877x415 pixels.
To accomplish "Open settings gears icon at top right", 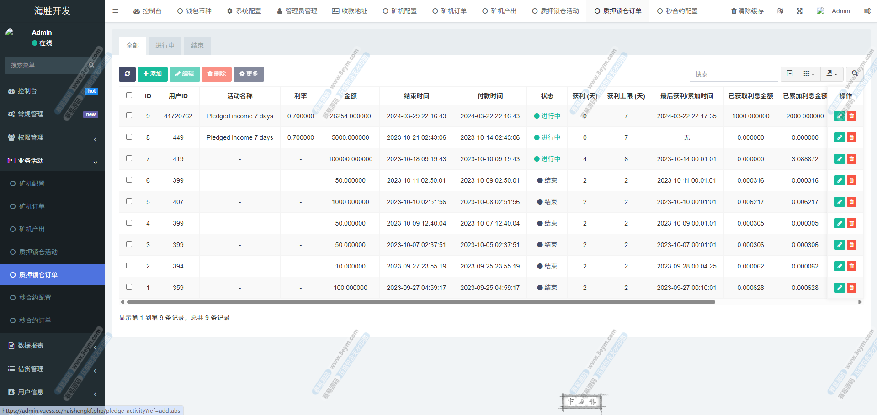I will pyautogui.click(x=867, y=11).
